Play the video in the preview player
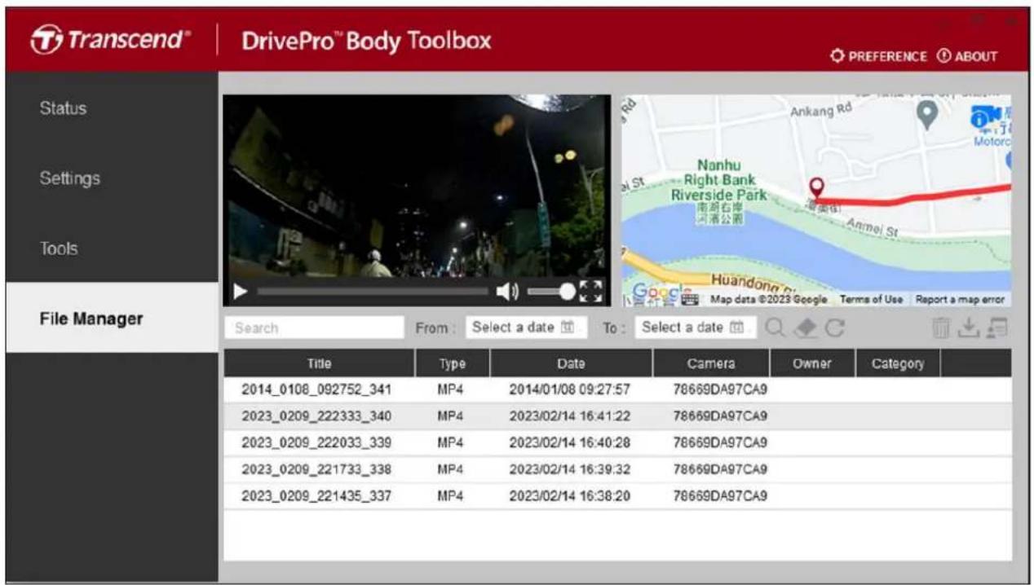The height and width of the screenshot is (585, 1034). click(239, 291)
